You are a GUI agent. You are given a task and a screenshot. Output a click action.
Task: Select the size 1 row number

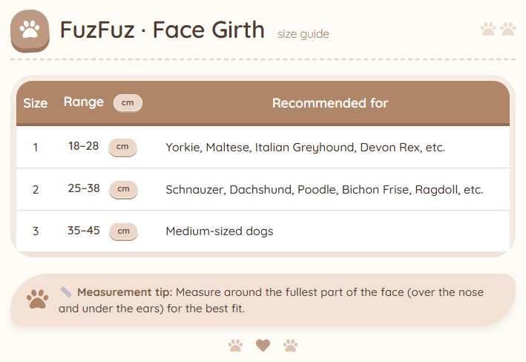coord(36,147)
